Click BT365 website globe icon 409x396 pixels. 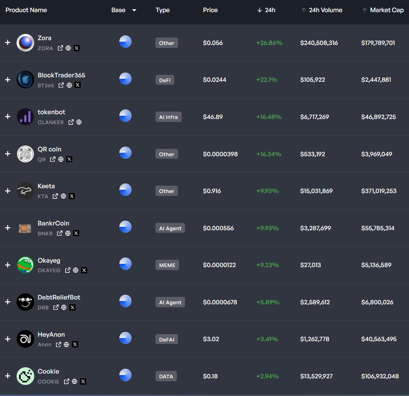coord(69,85)
